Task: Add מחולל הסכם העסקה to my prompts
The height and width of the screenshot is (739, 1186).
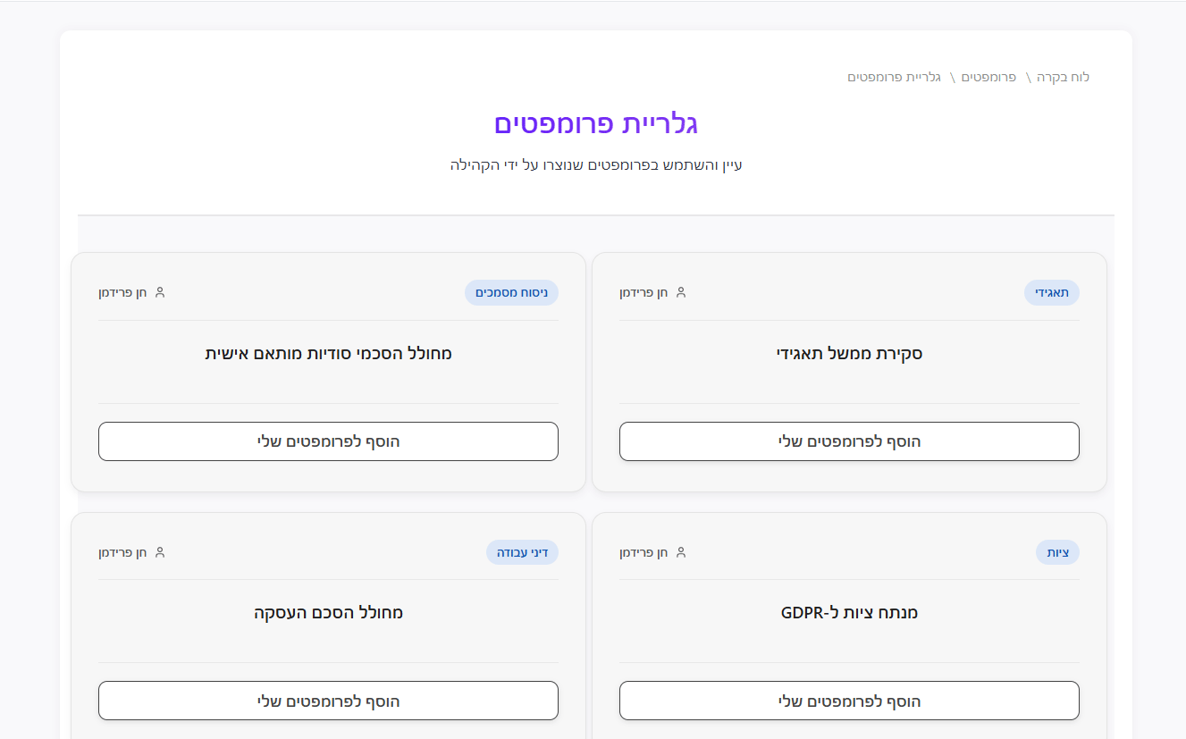Action: pos(327,701)
